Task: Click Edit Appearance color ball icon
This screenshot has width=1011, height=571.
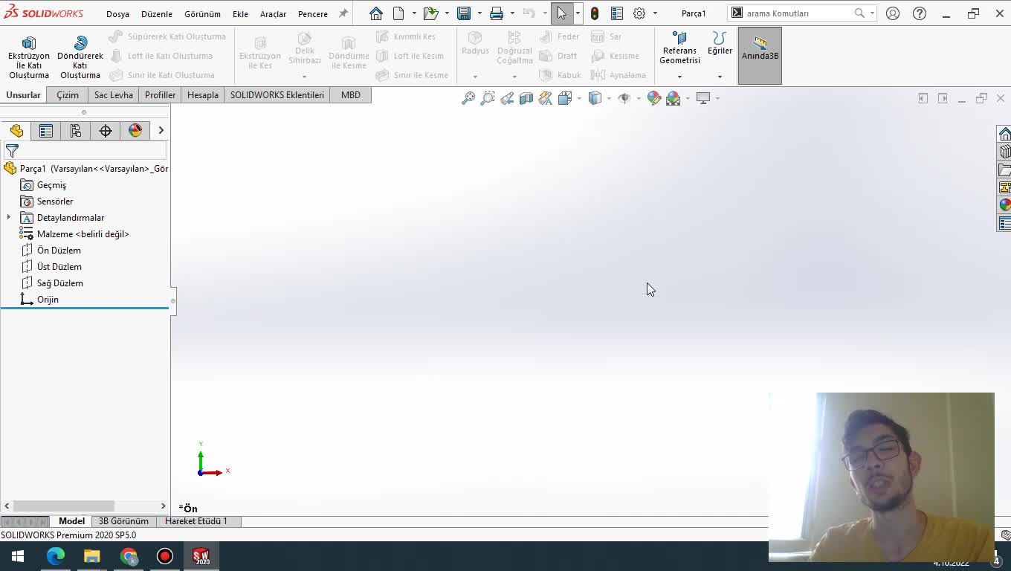Action: 654,98
